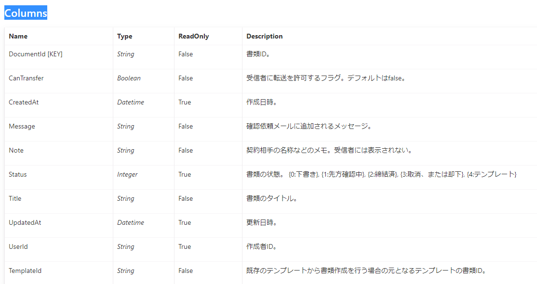Click the Boolean type of CanTransfer
The image size is (537, 284).
point(129,78)
